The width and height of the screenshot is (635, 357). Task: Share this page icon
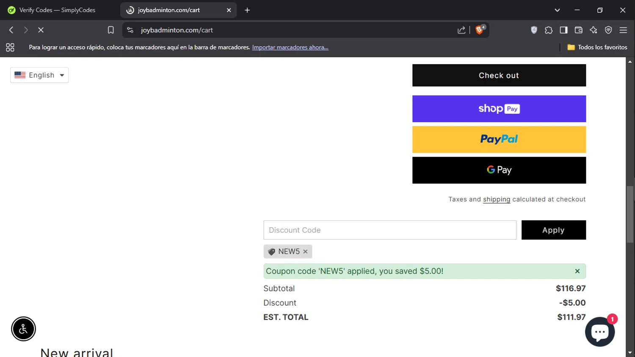pos(461,30)
